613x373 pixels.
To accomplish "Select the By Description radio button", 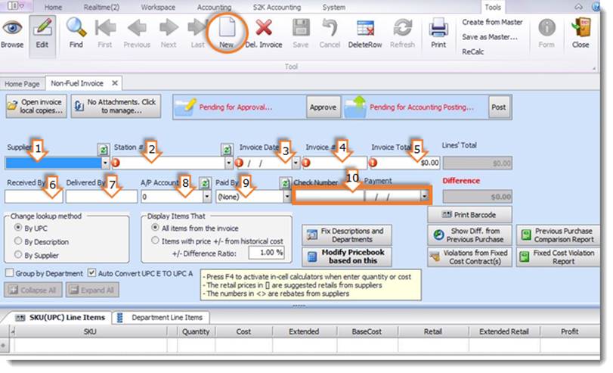I will point(18,241).
